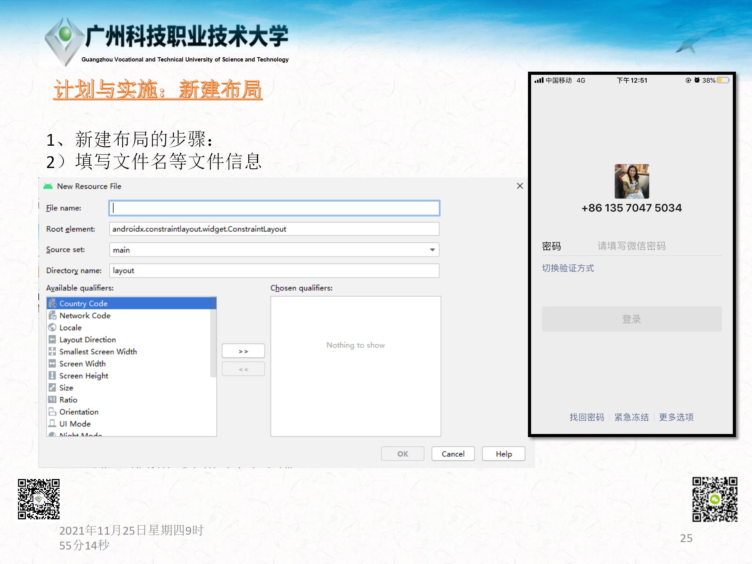
Task: Click the Ratio qualifier icon
Action: click(x=52, y=400)
